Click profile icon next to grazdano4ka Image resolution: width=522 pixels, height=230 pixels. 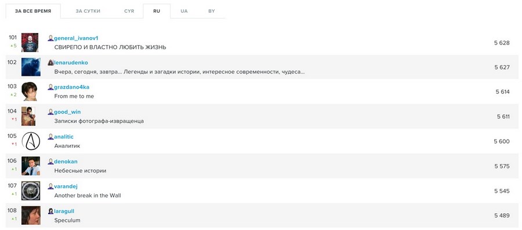[x=50, y=87]
